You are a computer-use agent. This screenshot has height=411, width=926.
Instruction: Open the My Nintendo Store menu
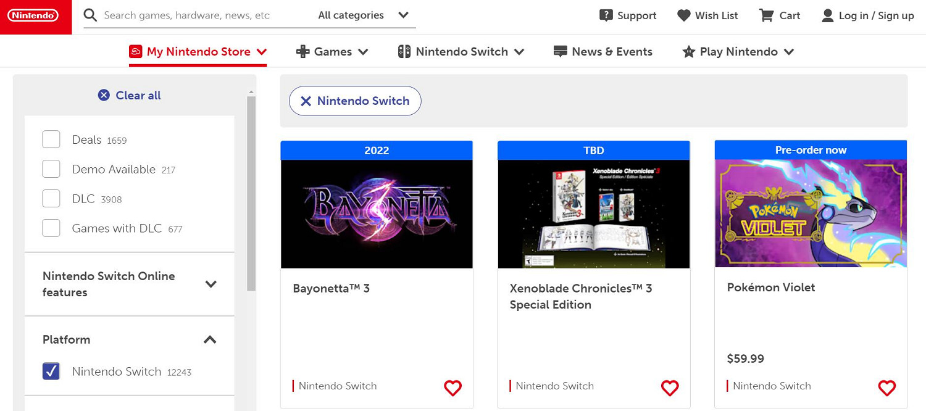click(x=198, y=52)
